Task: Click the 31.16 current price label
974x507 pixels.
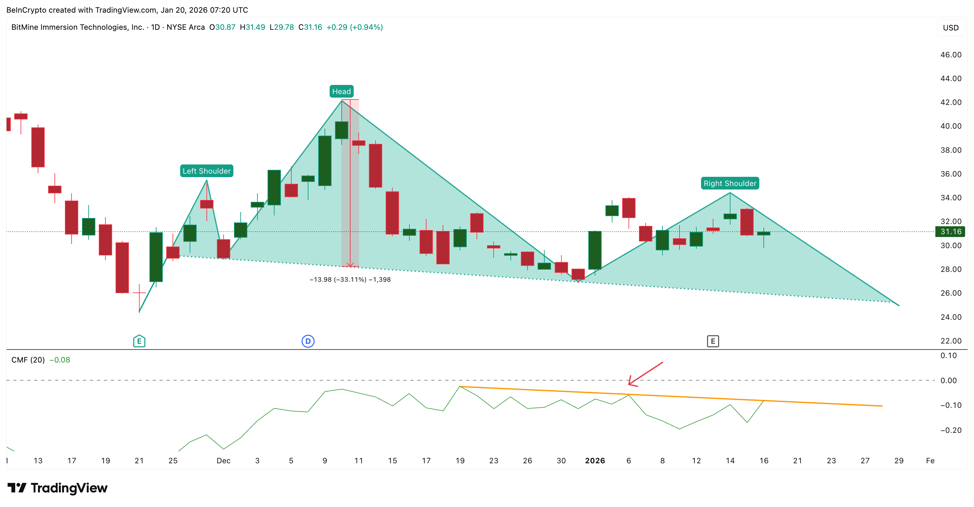Action: coord(951,232)
